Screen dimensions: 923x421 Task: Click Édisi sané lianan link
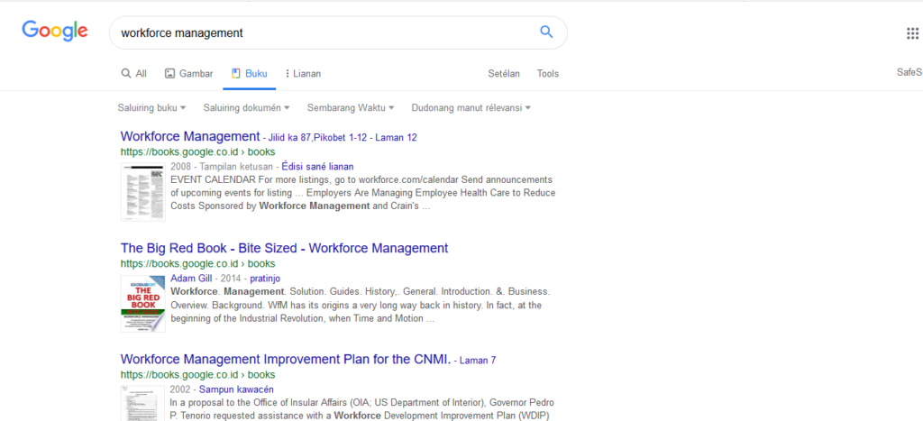click(x=318, y=167)
